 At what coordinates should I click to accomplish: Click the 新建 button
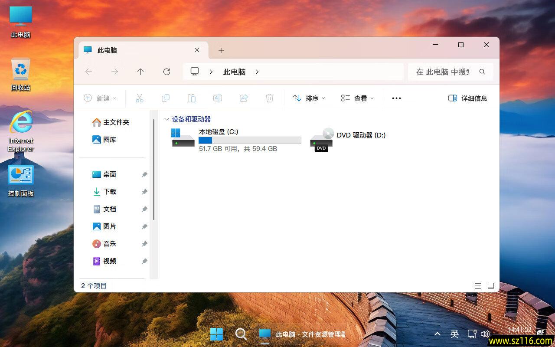coord(100,98)
